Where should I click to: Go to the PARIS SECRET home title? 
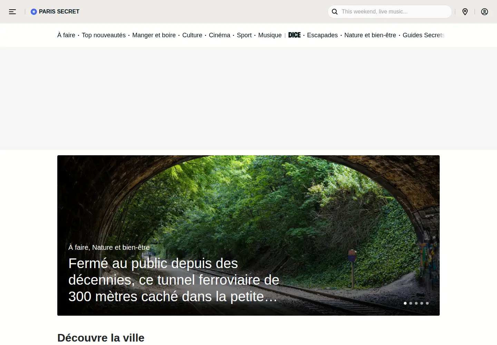(59, 12)
